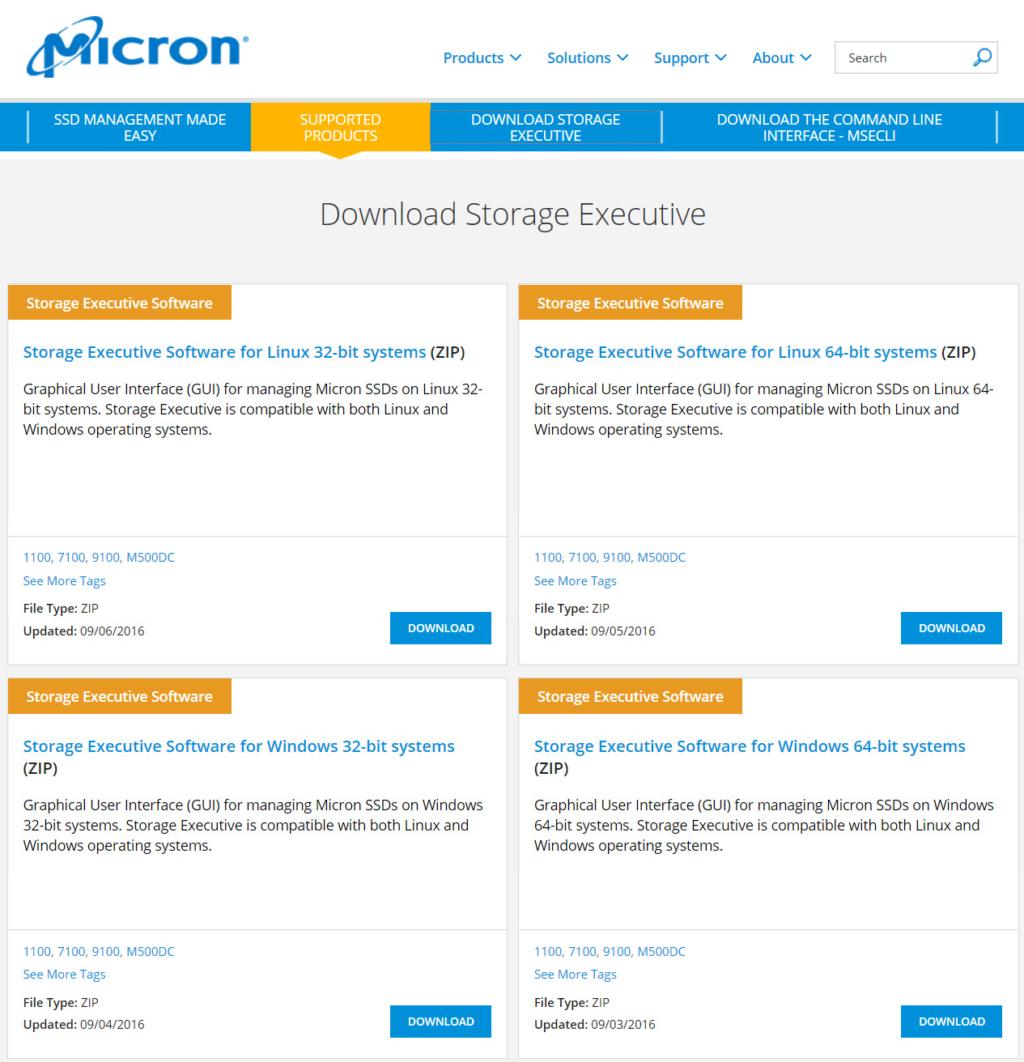Download the Linux 64-bit ZIP

coord(951,628)
